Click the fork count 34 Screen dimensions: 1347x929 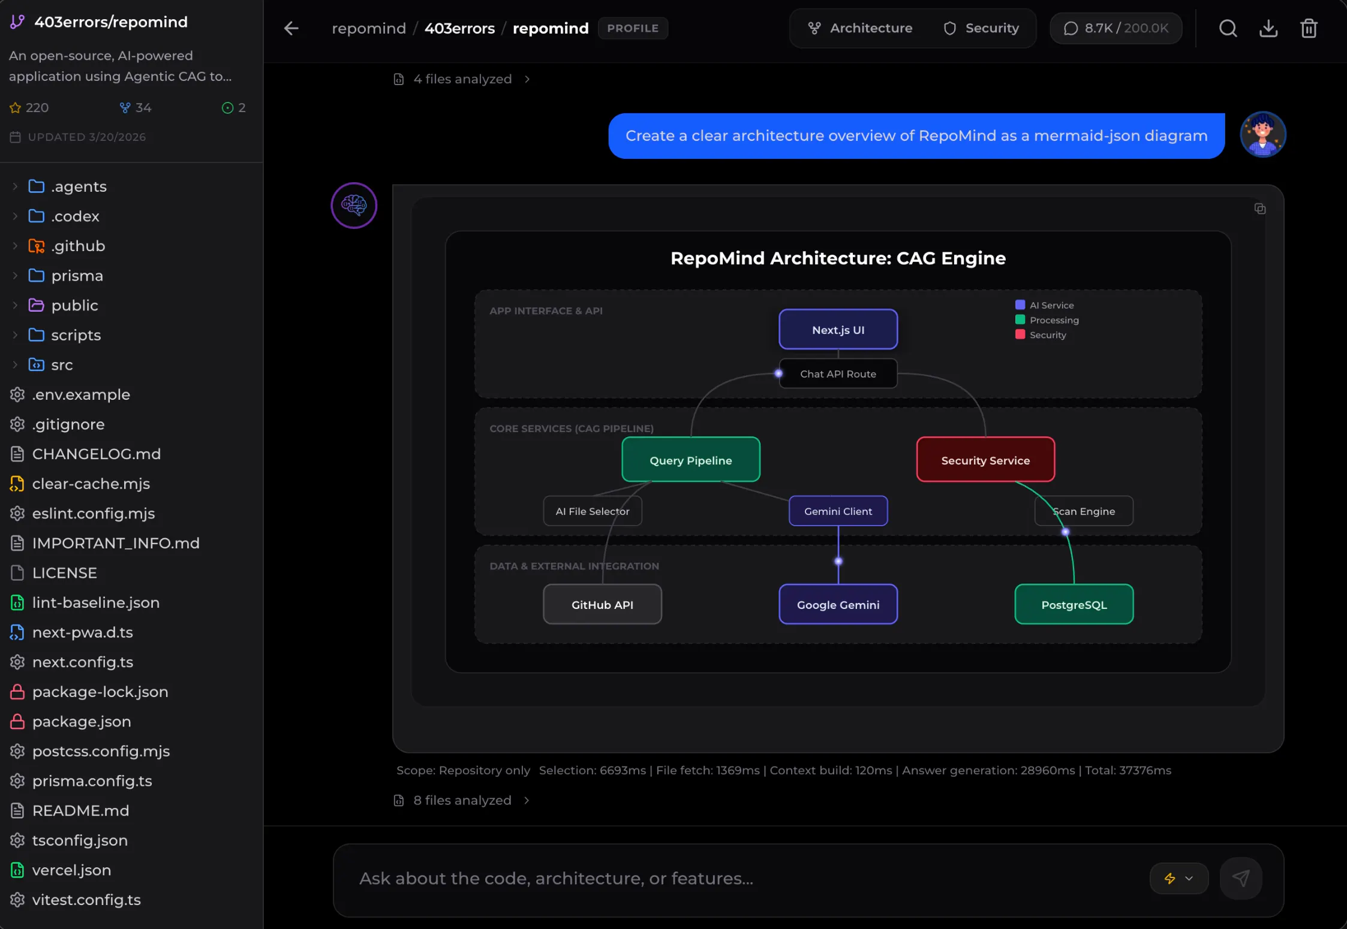point(135,108)
